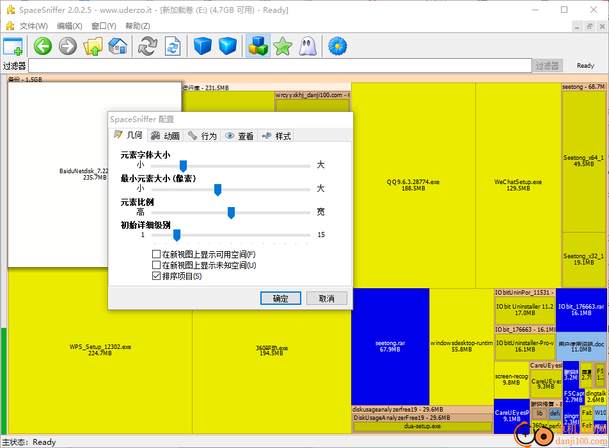Select the WPS_Setup_12302.exe block

(100, 350)
